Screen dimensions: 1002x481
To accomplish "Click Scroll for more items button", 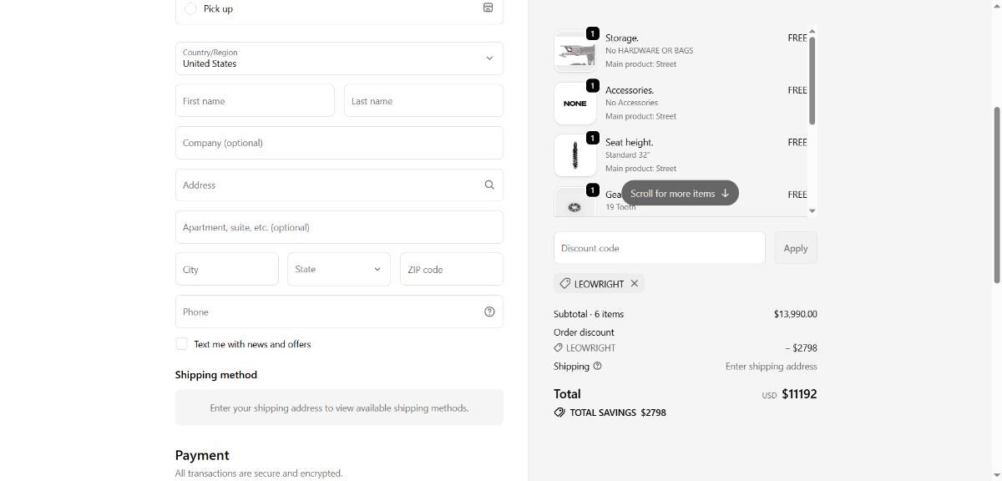I will click(x=680, y=193).
